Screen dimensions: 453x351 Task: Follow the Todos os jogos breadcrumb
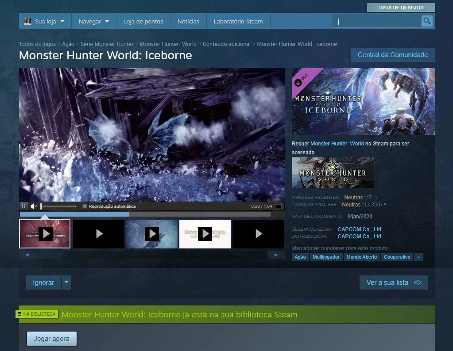37,44
